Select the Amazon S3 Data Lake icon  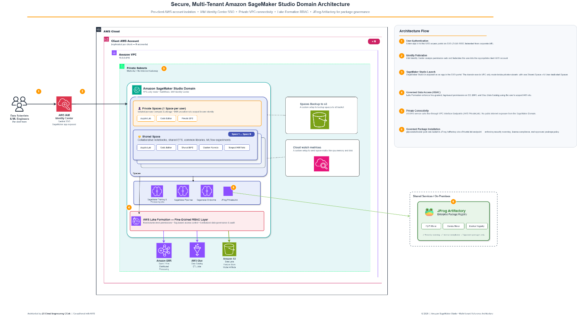click(x=229, y=249)
